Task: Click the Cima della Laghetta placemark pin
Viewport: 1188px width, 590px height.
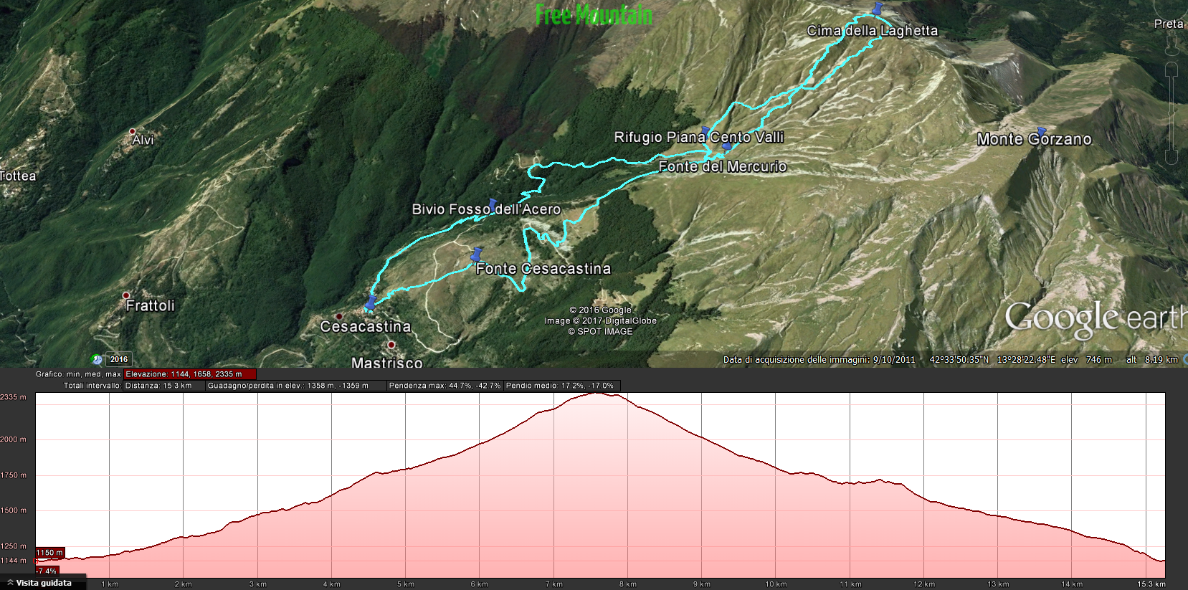Action: pos(877,9)
